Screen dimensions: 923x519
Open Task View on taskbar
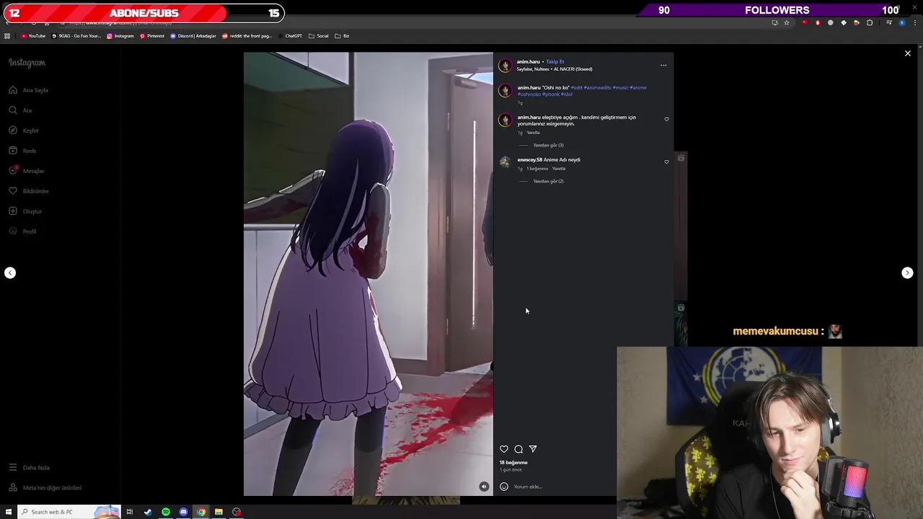130,512
